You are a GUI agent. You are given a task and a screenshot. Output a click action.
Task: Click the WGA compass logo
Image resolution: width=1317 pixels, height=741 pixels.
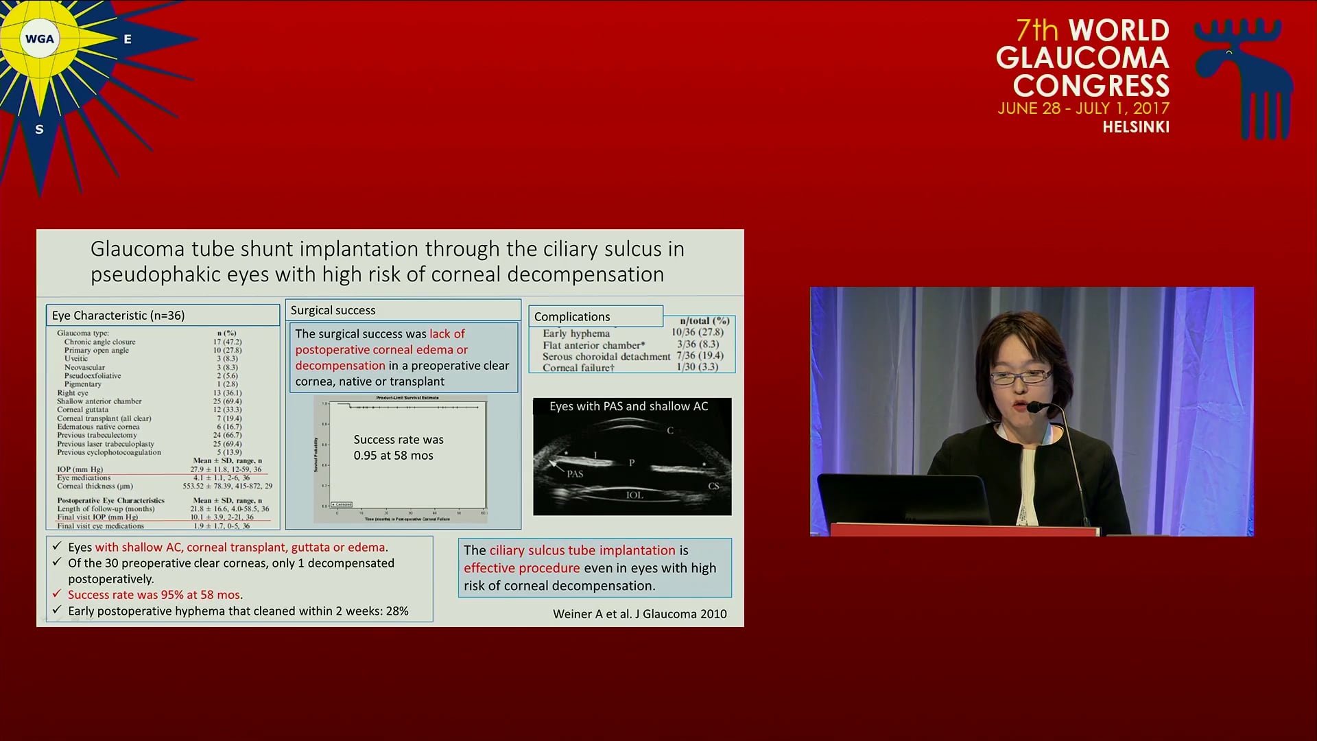39,39
